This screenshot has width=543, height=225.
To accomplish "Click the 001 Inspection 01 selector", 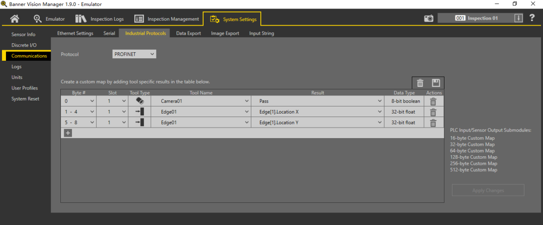I will coord(476,18).
